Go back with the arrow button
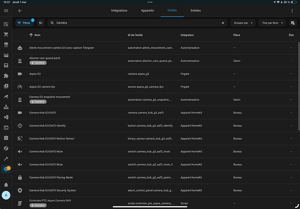Image resolution: width=300 pixels, height=209 pixels. point(20,10)
